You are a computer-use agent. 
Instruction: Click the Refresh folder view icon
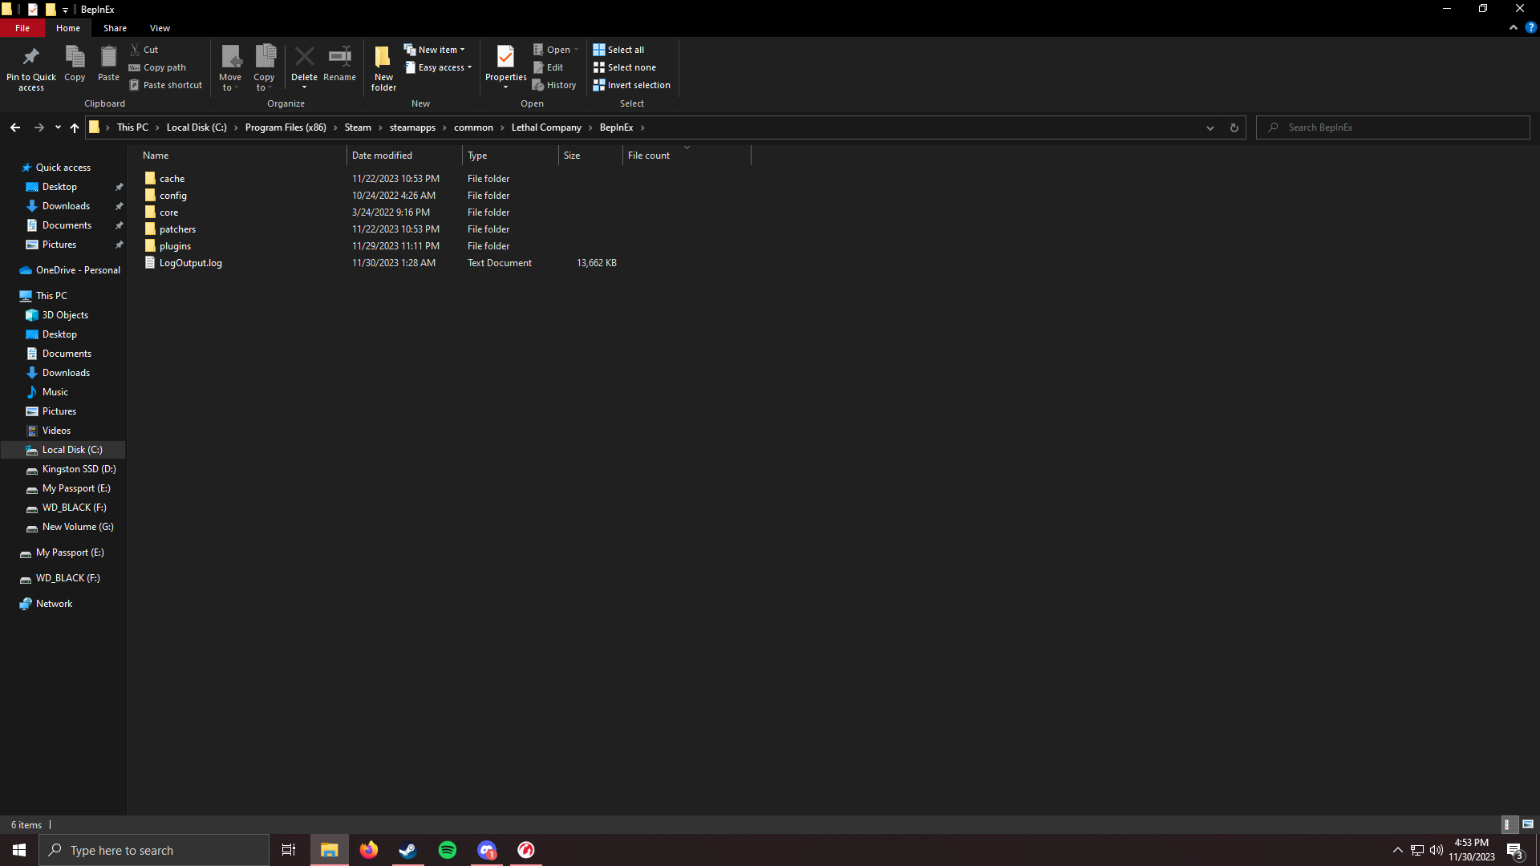pos(1234,127)
